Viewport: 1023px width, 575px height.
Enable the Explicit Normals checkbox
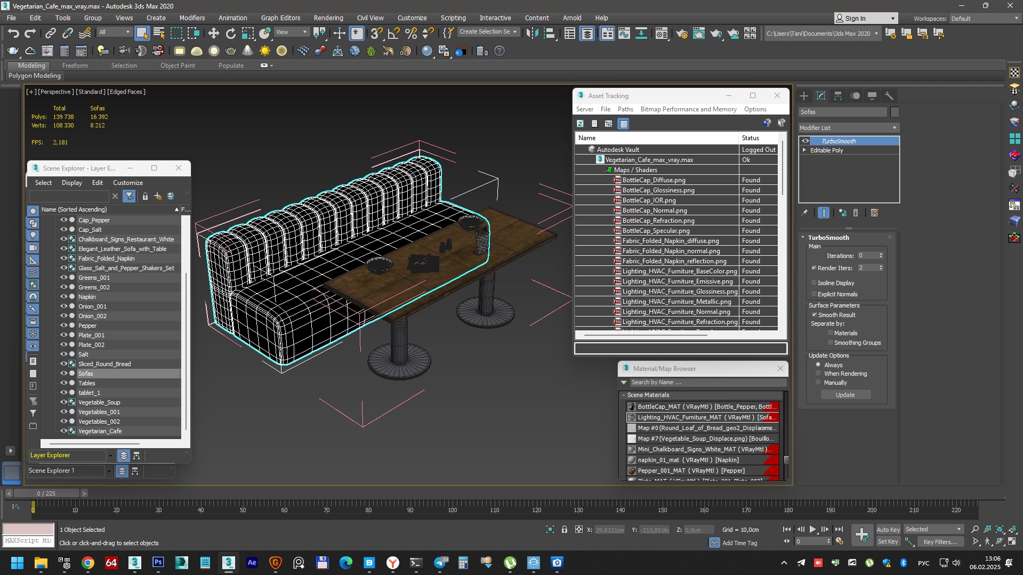[814, 294]
